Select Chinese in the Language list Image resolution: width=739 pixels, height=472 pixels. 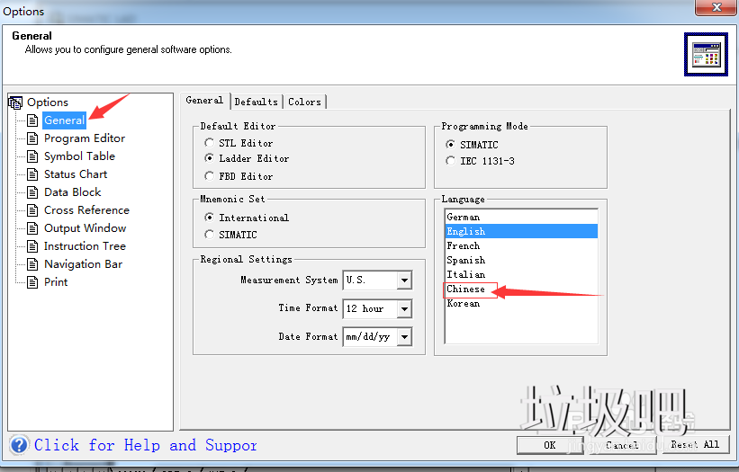point(466,289)
